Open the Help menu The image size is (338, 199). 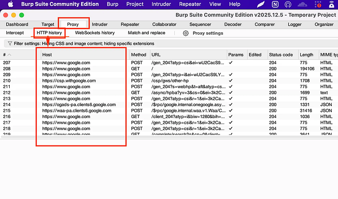coord(235,4)
